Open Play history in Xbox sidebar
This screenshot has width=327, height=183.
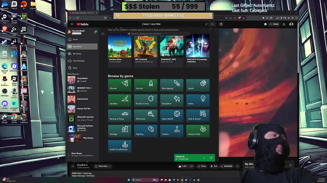[x=82, y=138]
